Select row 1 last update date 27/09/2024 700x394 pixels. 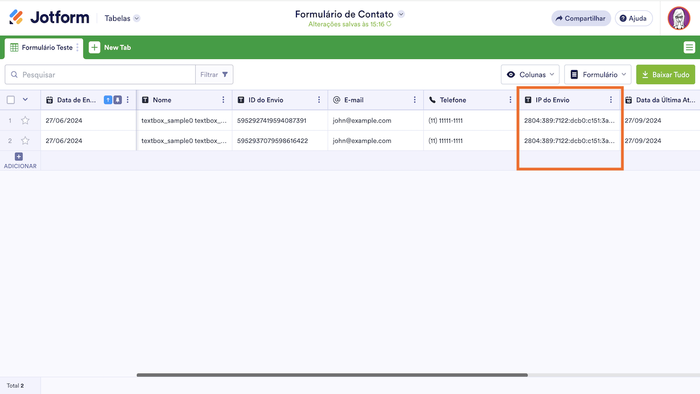(x=660, y=120)
